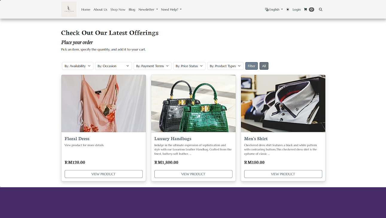Open the By: Price Status dropdown
Image resolution: width=386 pixels, height=218 pixels.
[x=189, y=66]
